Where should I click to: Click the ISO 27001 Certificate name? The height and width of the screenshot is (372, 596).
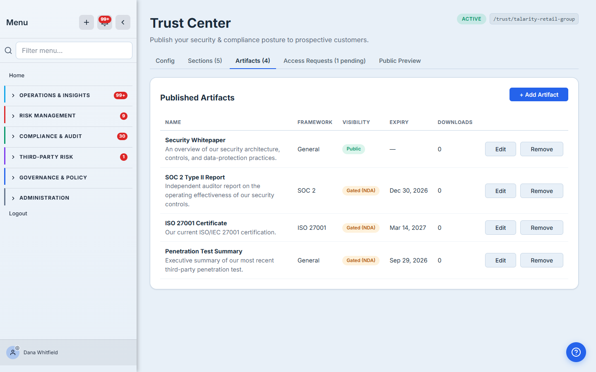[196, 223]
